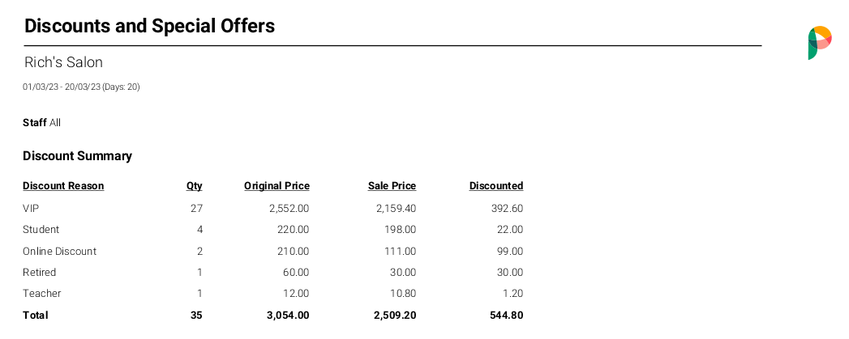Select the Teacher discount reason
Viewport: 849px width, 339px height.
(x=41, y=293)
